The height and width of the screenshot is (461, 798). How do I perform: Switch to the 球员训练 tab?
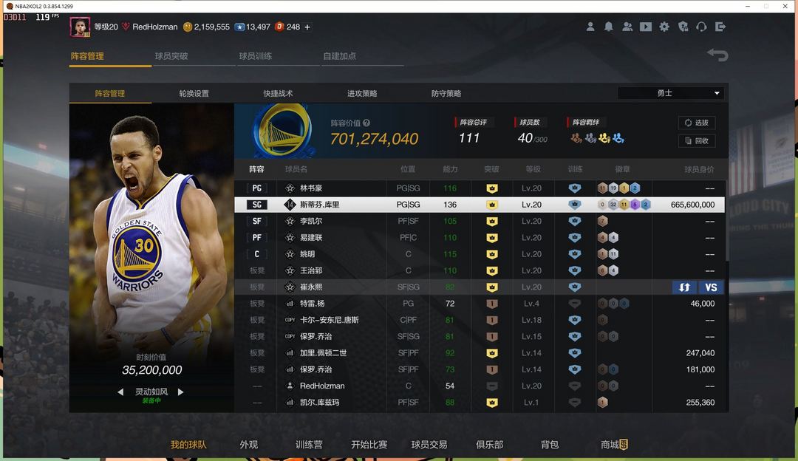coord(256,56)
